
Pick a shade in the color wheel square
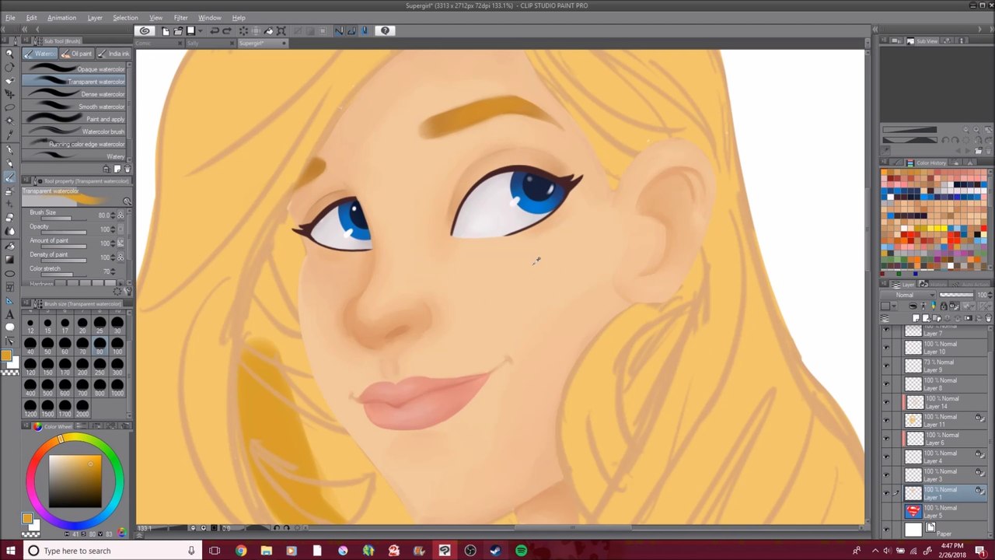point(75,481)
